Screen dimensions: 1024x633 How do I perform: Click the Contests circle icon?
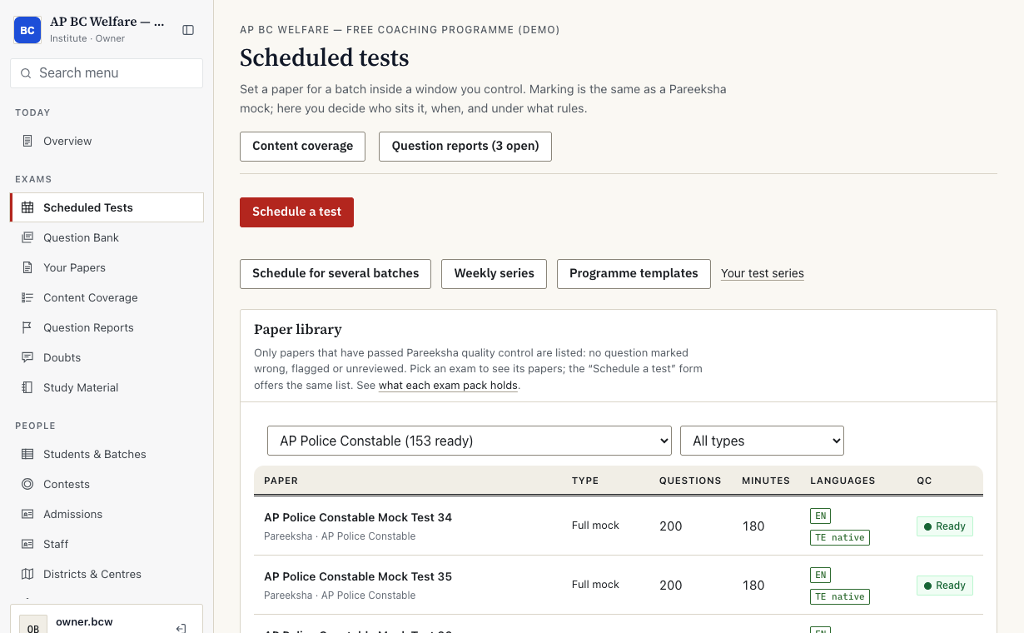[27, 484]
